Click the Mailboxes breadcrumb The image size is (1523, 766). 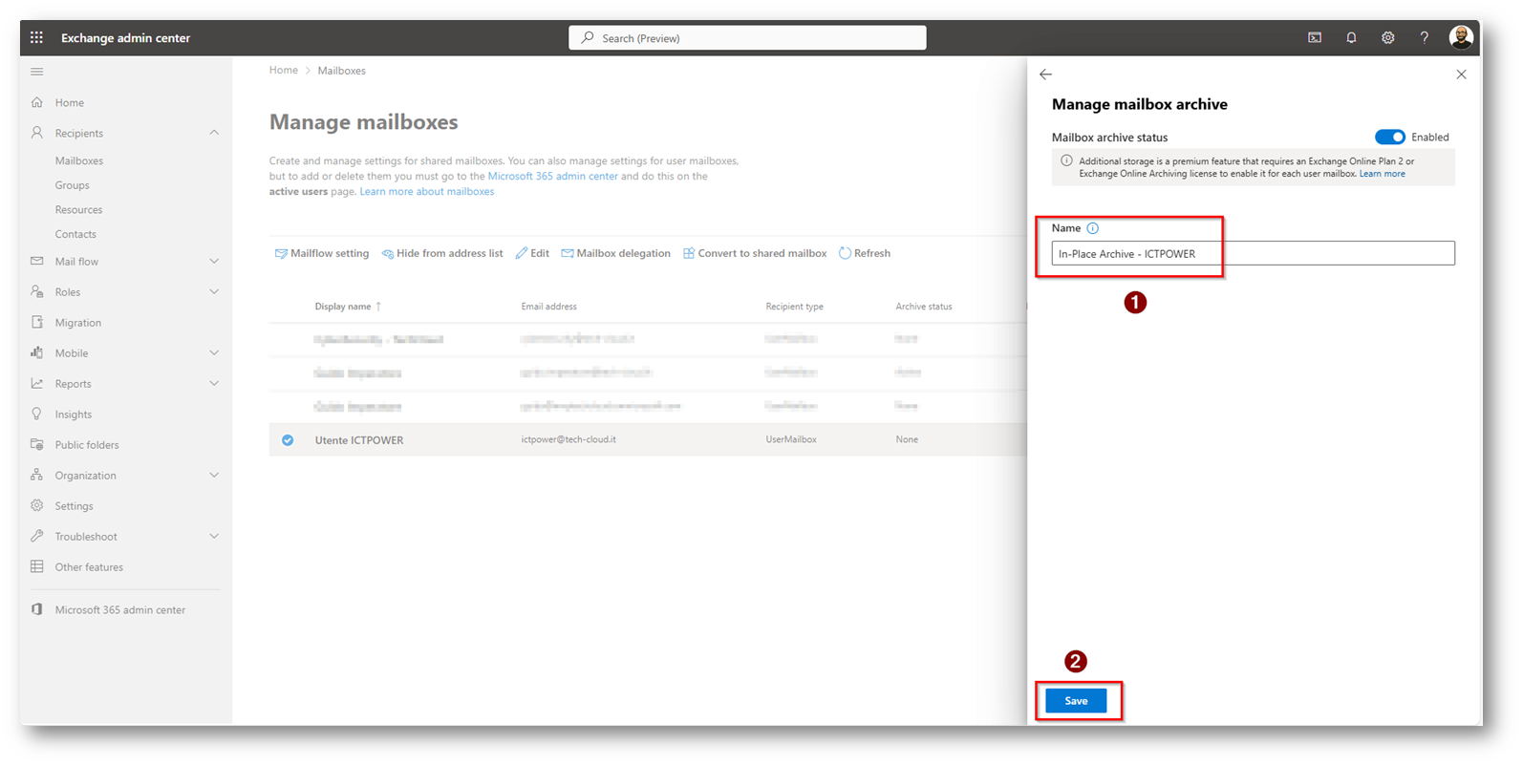pyautogui.click(x=342, y=71)
